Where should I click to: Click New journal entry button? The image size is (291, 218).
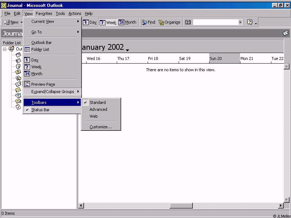click(x=11, y=22)
